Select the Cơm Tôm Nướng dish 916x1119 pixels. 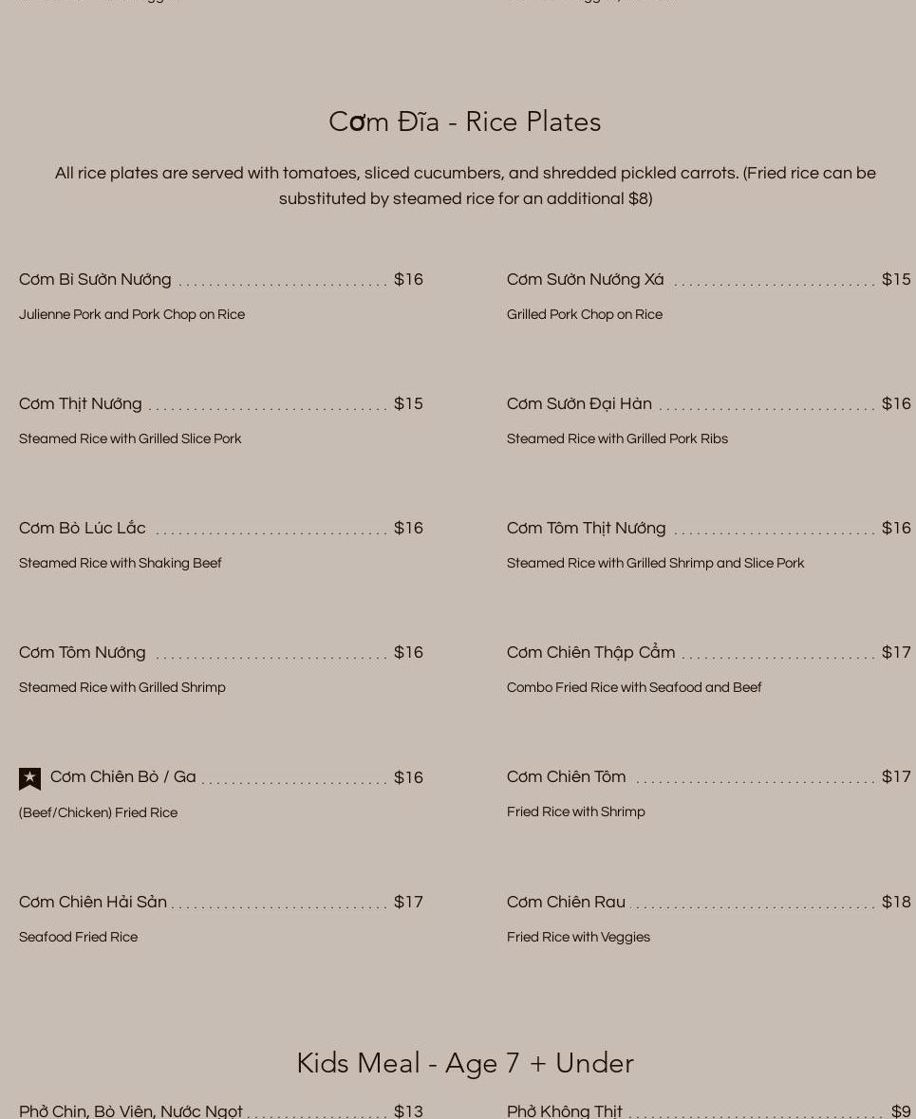click(x=83, y=653)
